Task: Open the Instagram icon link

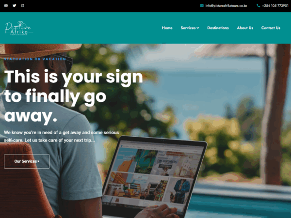Action: (x=22, y=5)
